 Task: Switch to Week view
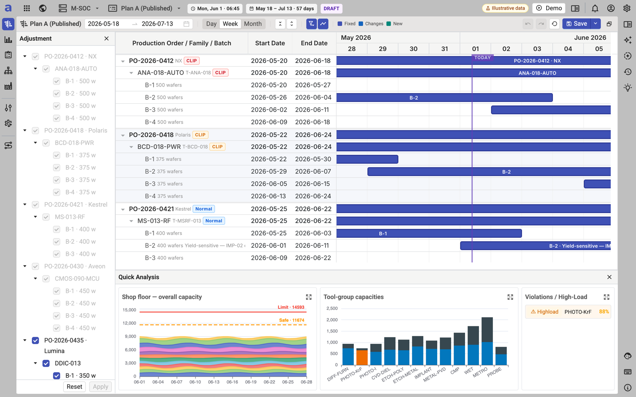230,24
